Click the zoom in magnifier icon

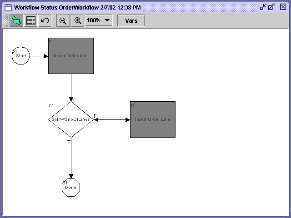click(78, 20)
